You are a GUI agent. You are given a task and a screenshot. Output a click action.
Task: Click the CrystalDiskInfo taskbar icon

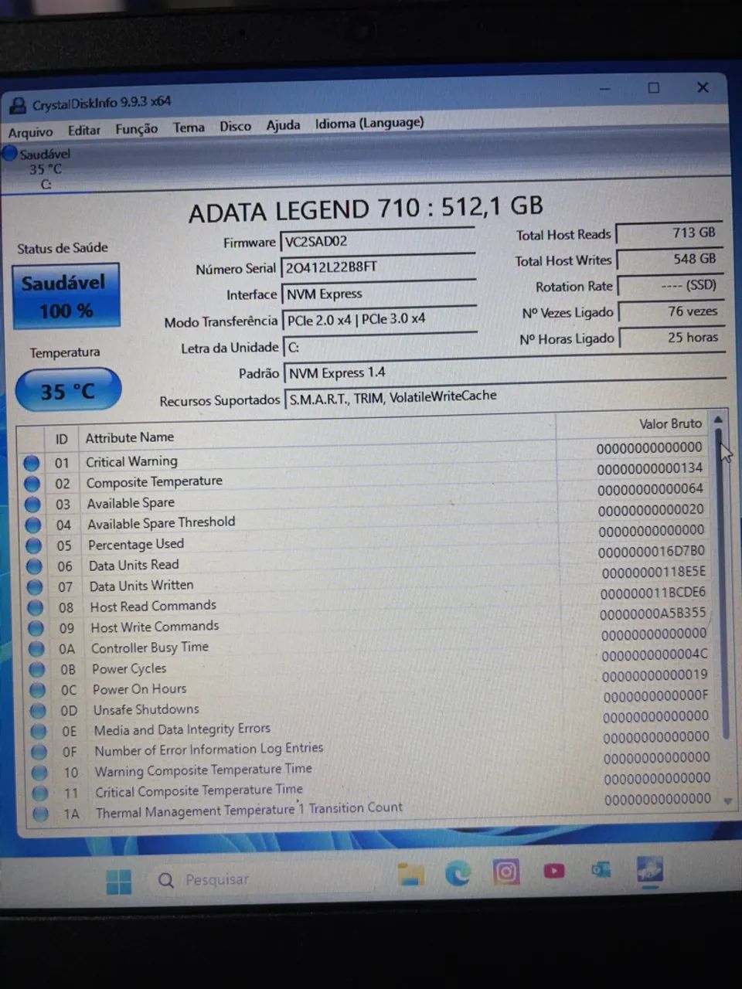pyautogui.click(x=649, y=870)
